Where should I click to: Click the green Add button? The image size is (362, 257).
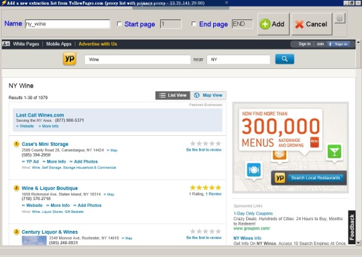click(x=274, y=24)
